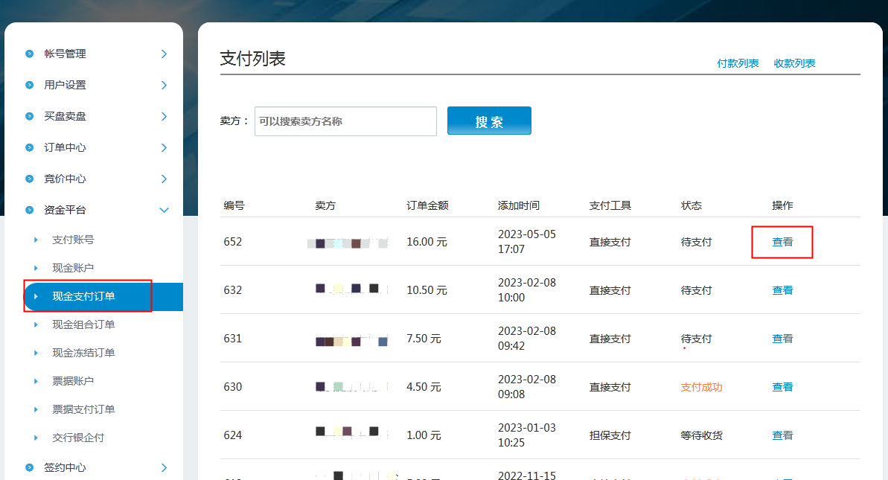This screenshot has width=888, height=480.
Task: Focus the 卖方 name search field
Action: tap(345, 121)
